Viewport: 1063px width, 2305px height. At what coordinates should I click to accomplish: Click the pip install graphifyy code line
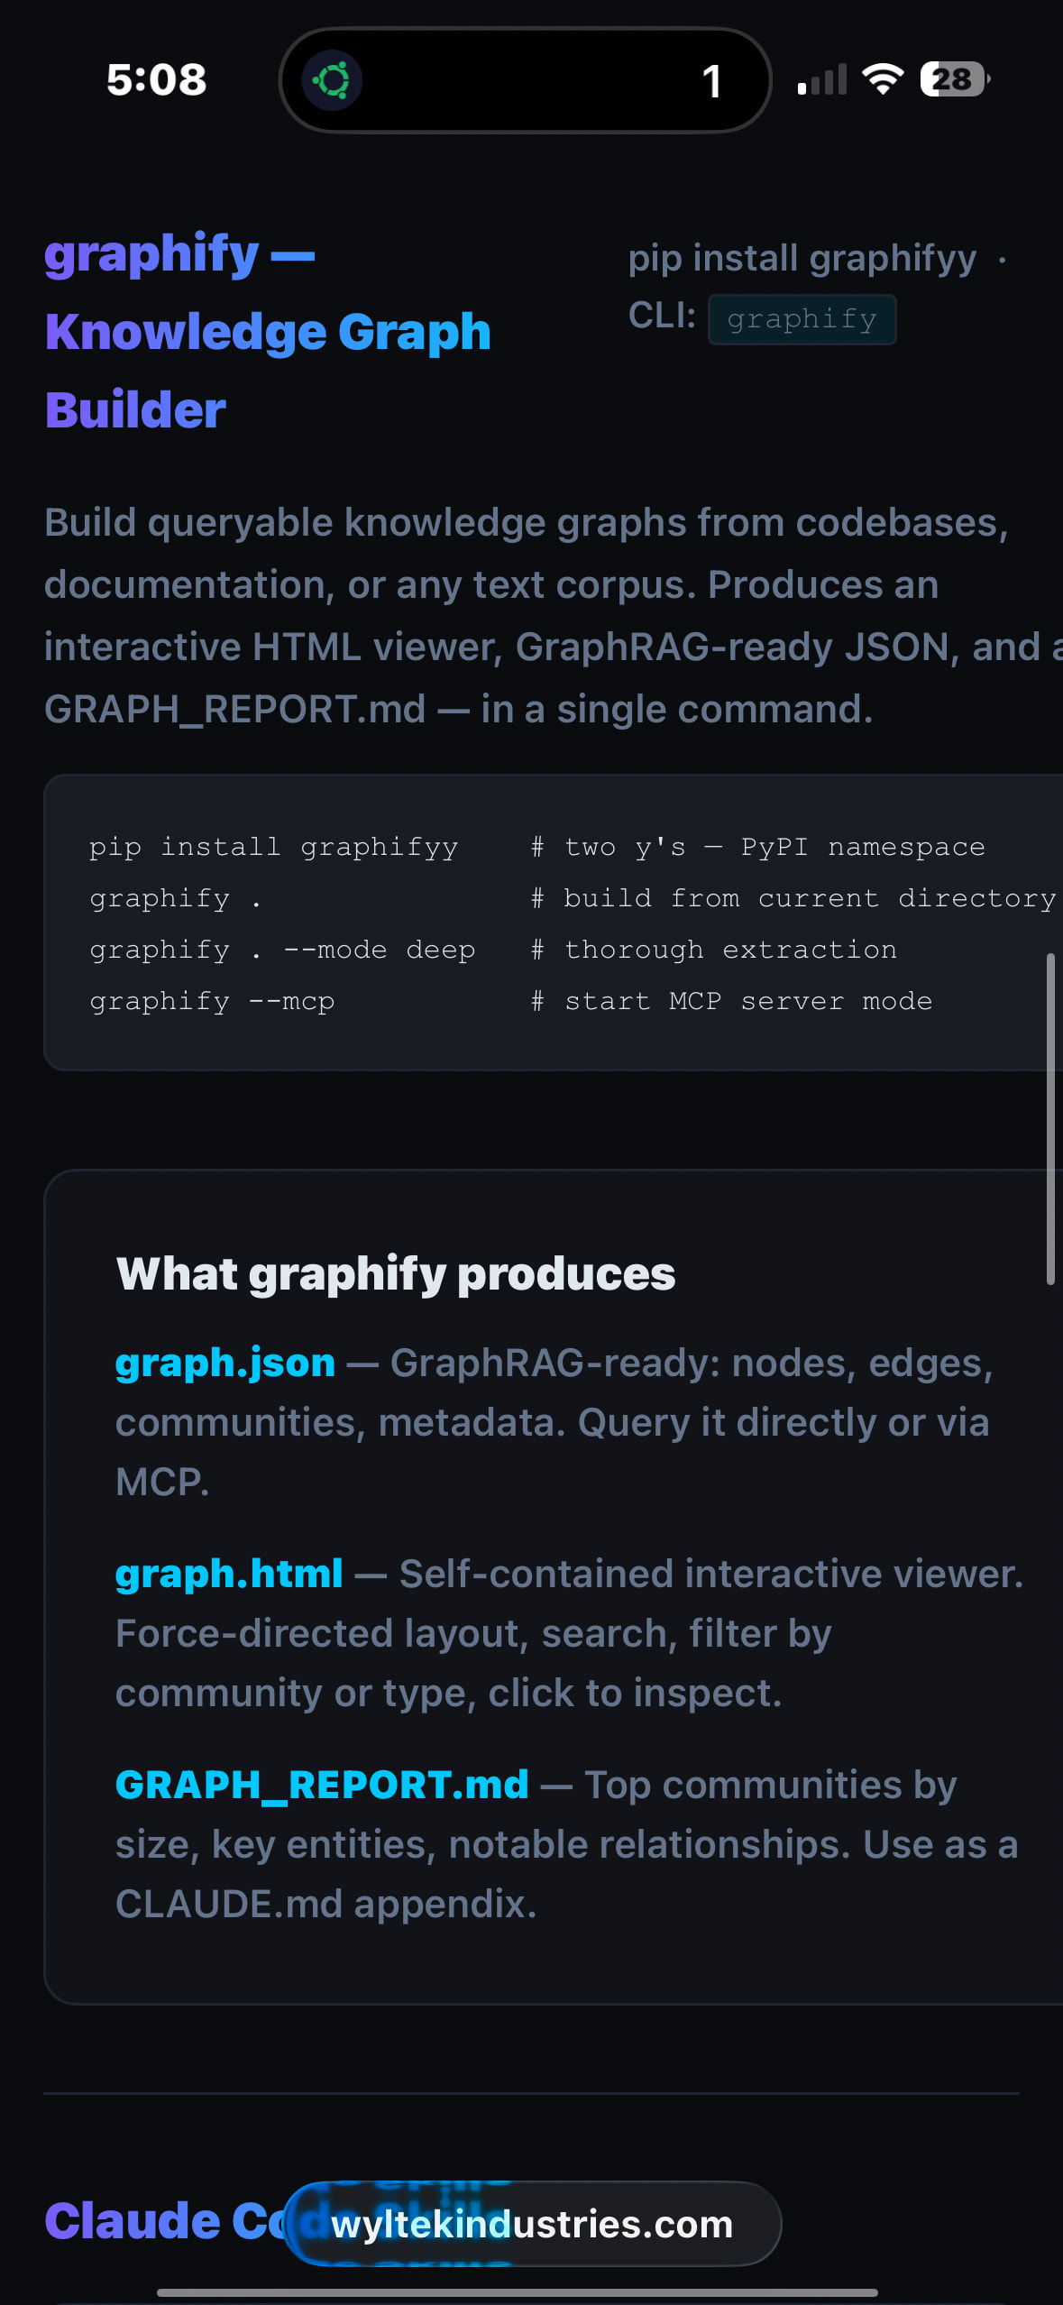click(273, 847)
